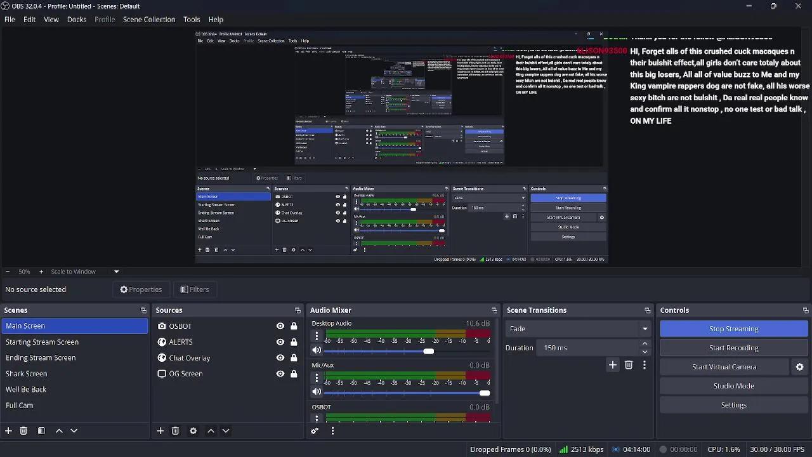Unlock the ALERTS source

(x=294, y=342)
